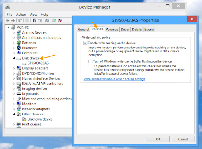This screenshot has width=202, height=149.
Task: Click the blue Help toolbar icon
Action: point(34,20)
